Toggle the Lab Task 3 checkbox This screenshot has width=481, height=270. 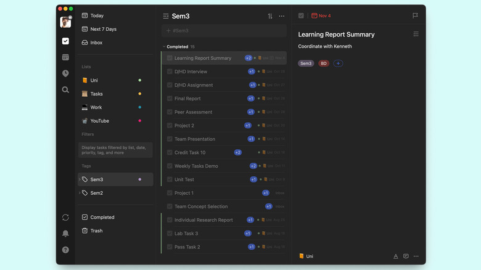pos(170,234)
